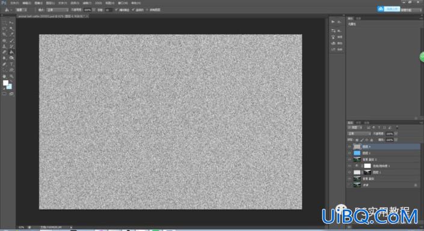Select the Eraser tool

[x=4, y=52]
